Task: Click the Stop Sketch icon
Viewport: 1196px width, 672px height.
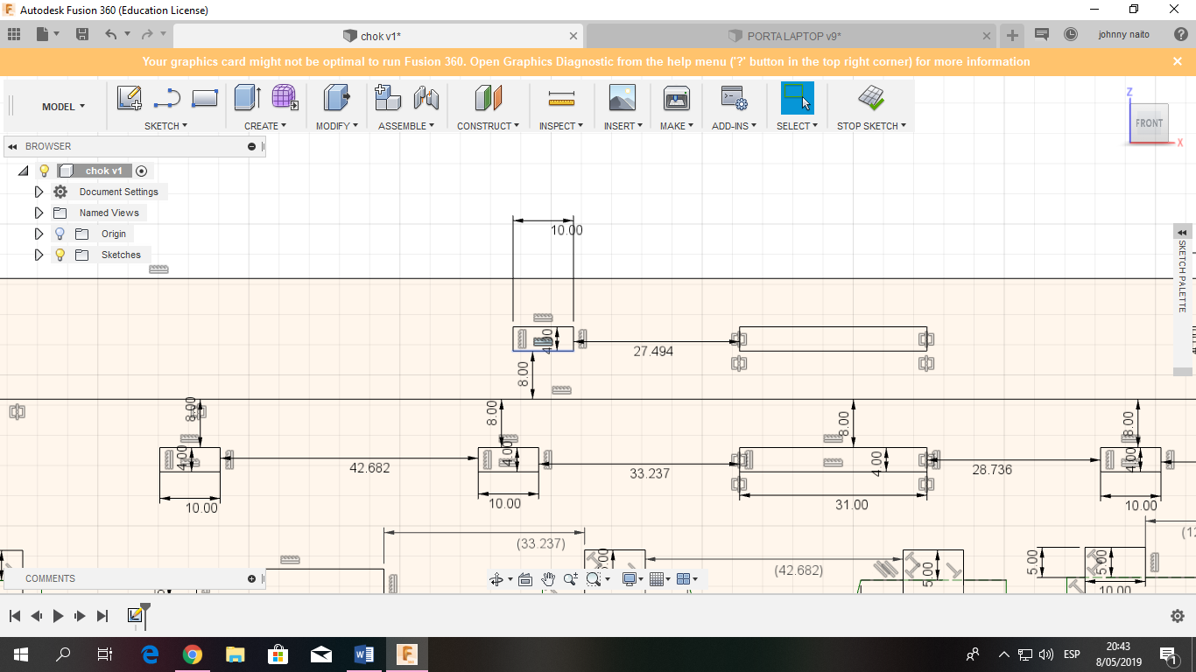Action: [x=870, y=98]
